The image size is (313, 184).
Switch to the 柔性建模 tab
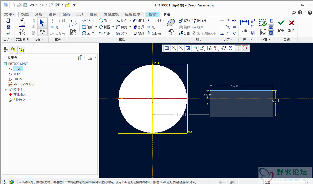click(111, 14)
